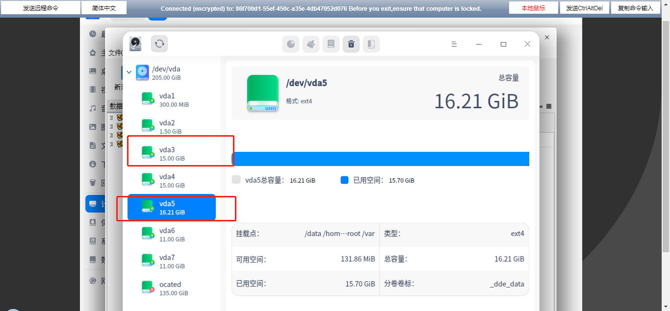Click the 总容量 16.21 GiB table value

click(509, 259)
